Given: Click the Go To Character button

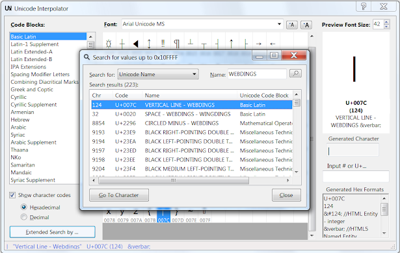Looking at the screenshot, I should [119, 195].
